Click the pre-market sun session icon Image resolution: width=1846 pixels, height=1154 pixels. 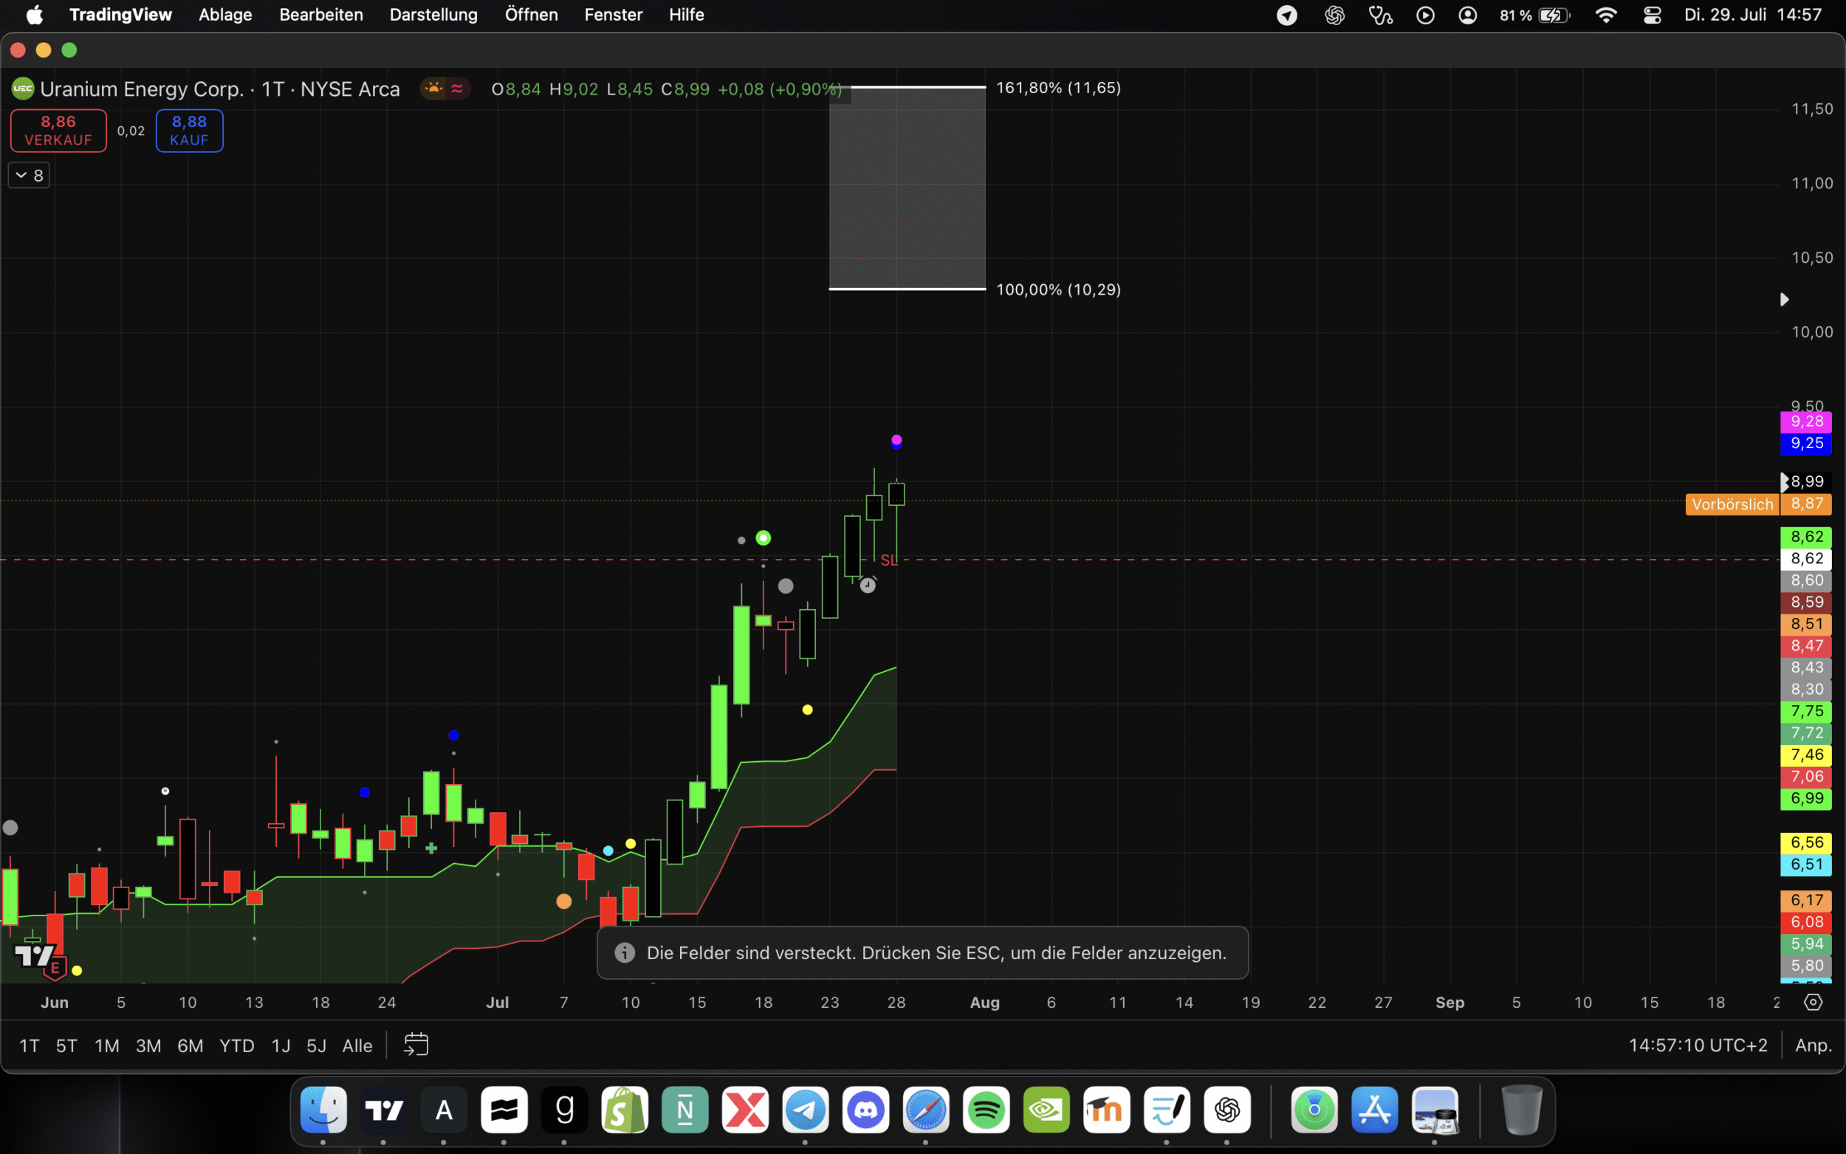pos(433,89)
